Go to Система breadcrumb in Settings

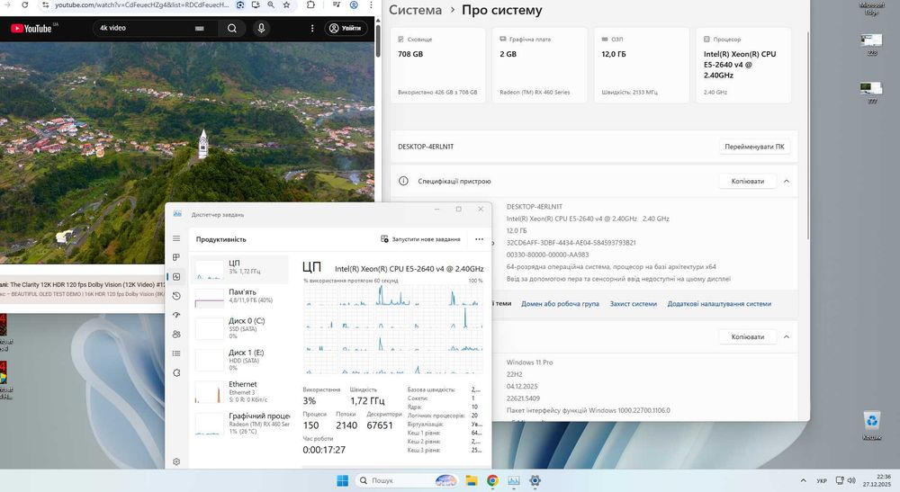[x=416, y=10]
